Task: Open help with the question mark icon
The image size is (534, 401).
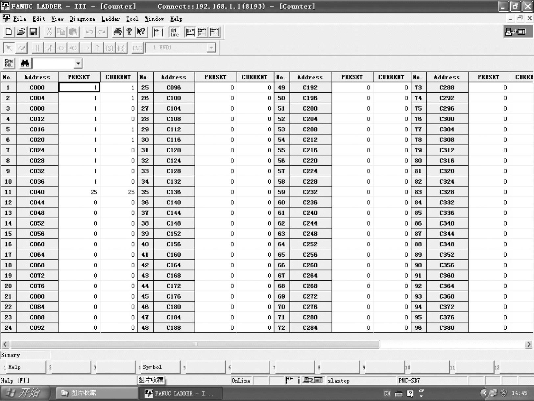Action: [x=129, y=32]
